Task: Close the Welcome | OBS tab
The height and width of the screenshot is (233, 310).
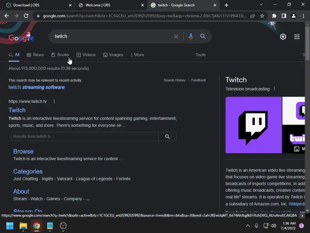Action: click(143, 5)
